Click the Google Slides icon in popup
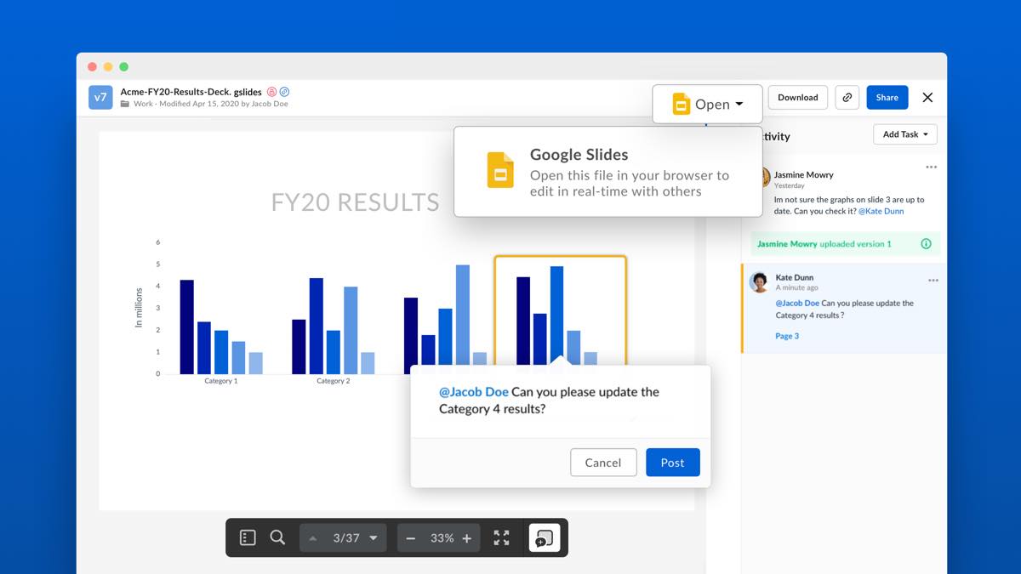 click(500, 170)
